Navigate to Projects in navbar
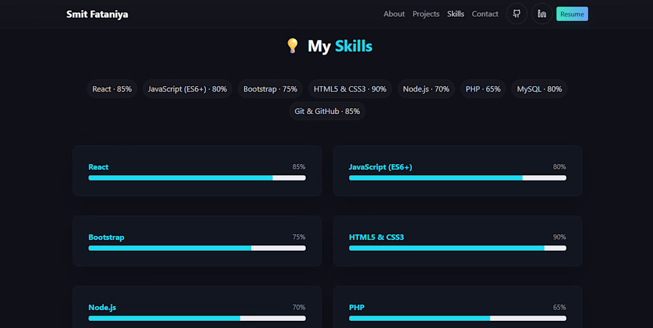The width and height of the screenshot is (653, 328). 426,14
